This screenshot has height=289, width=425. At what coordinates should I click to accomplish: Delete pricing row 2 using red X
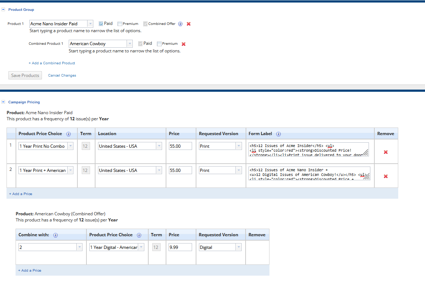[386, 176]
